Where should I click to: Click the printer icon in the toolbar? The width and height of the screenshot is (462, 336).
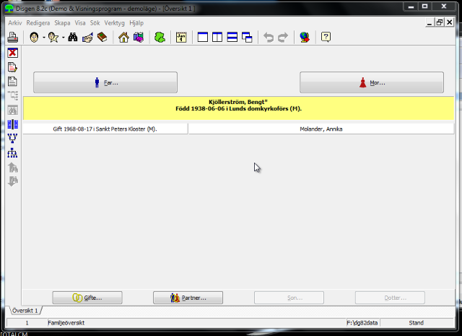13,38
